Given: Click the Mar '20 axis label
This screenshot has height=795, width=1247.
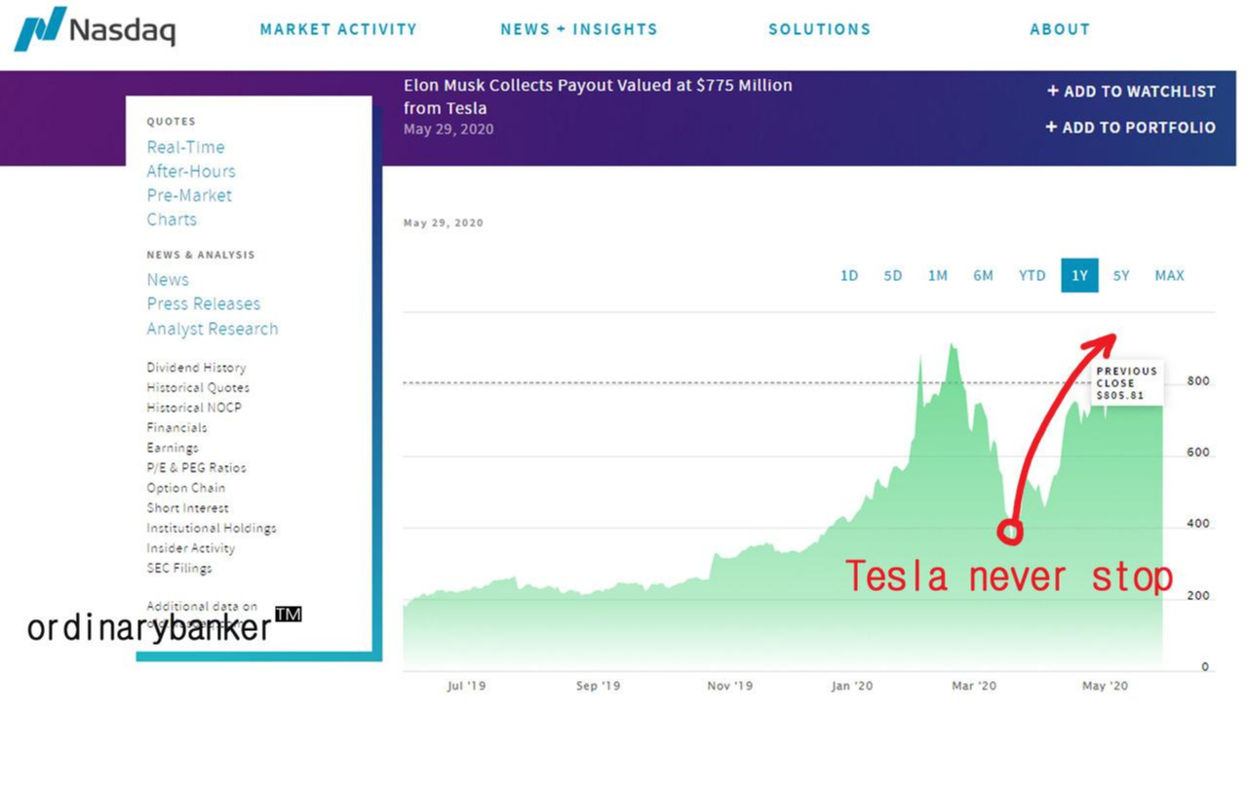Looking at the screenshot, I should click(974, 687).
